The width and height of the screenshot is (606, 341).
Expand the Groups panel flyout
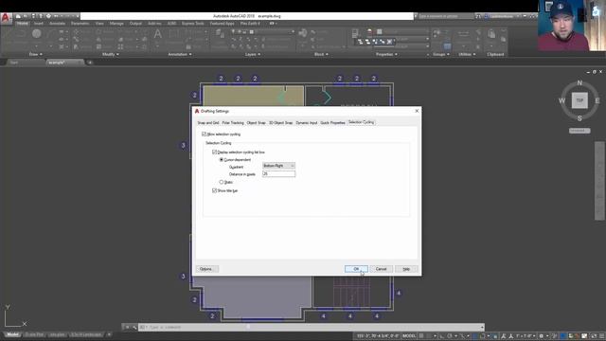(x=440, y=55)
